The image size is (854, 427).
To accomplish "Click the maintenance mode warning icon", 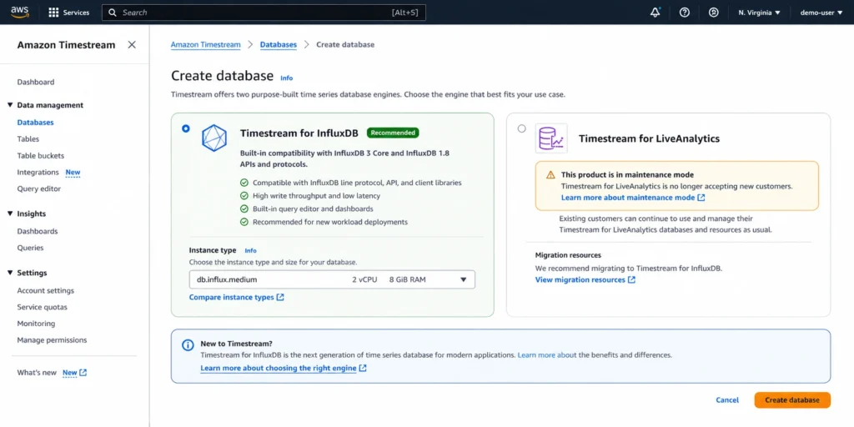I will coord(550,175).
